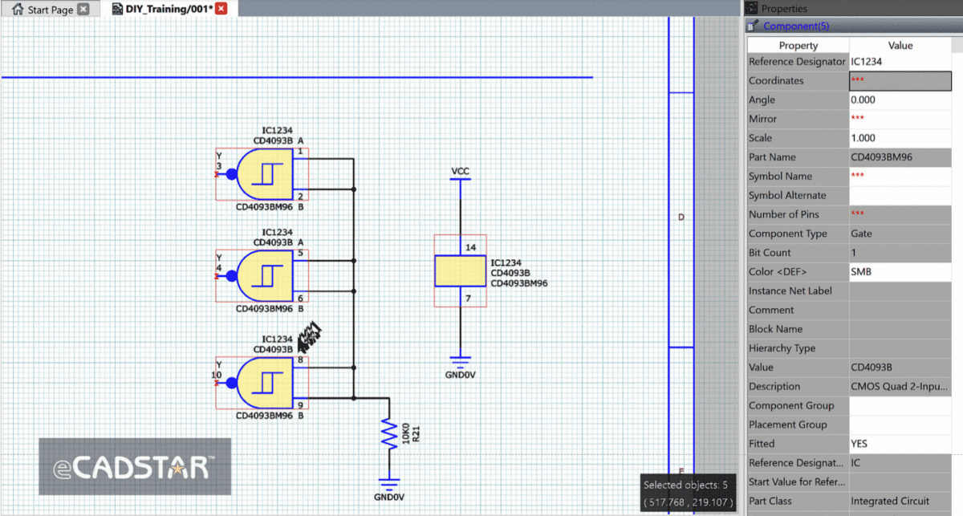Select the 10K0 resistor R21 symbol
The image size is (963, 516).
[390, 434]
